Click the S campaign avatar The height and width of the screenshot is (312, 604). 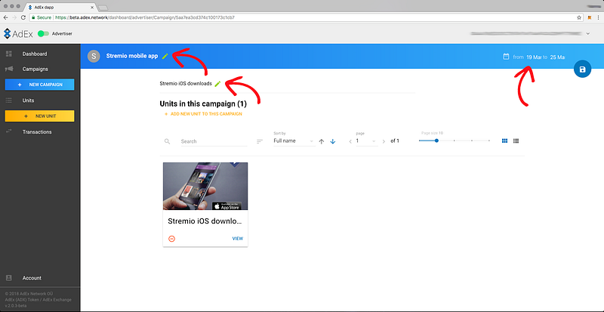click(94, 56)
